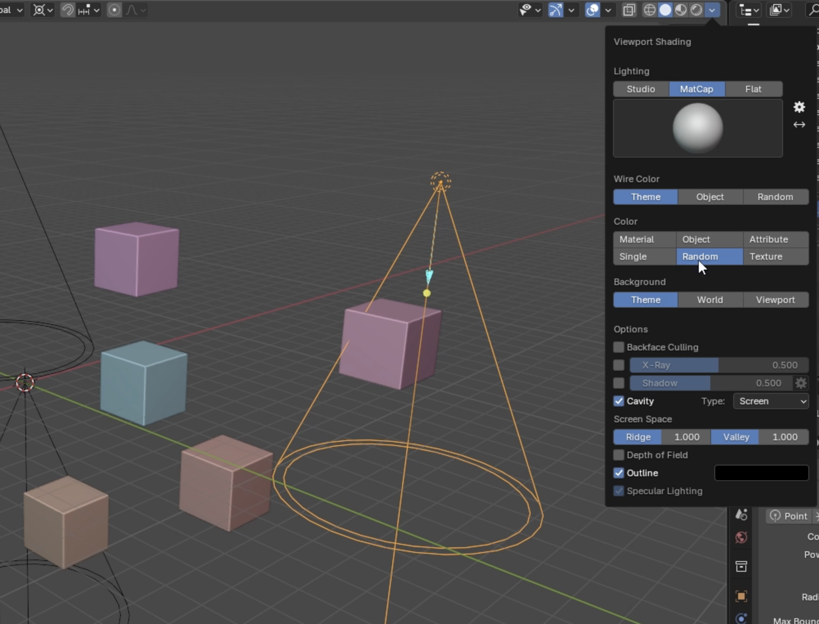Image resolution: width=819 pixels, height=624 pixels.
Task: Enable Depth of Field checkbox
Action: 619,455
